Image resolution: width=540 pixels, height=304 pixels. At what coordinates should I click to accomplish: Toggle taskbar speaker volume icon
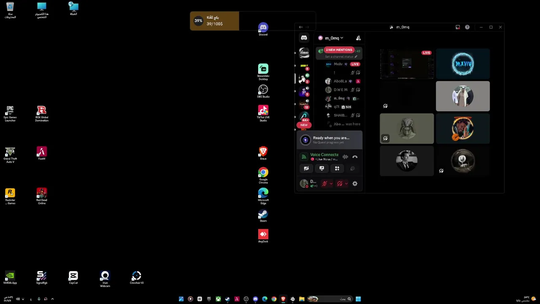(x=18, y=299)
